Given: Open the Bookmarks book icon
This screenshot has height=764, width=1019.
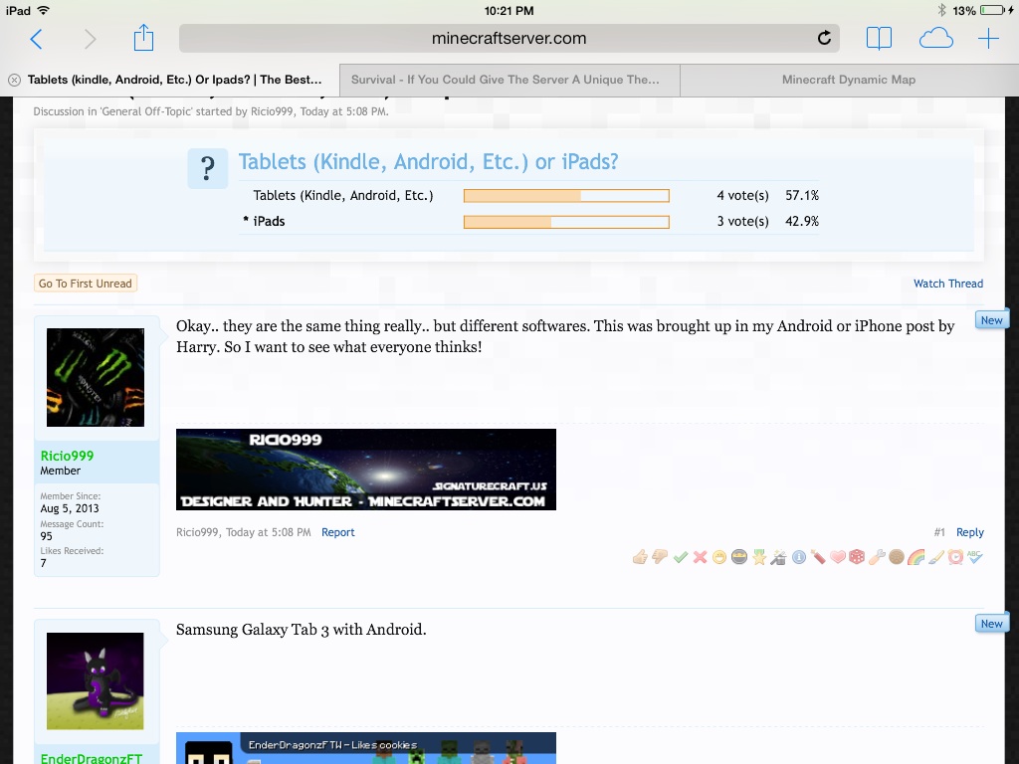Looking at the screenshot, I should click(879, 39).
